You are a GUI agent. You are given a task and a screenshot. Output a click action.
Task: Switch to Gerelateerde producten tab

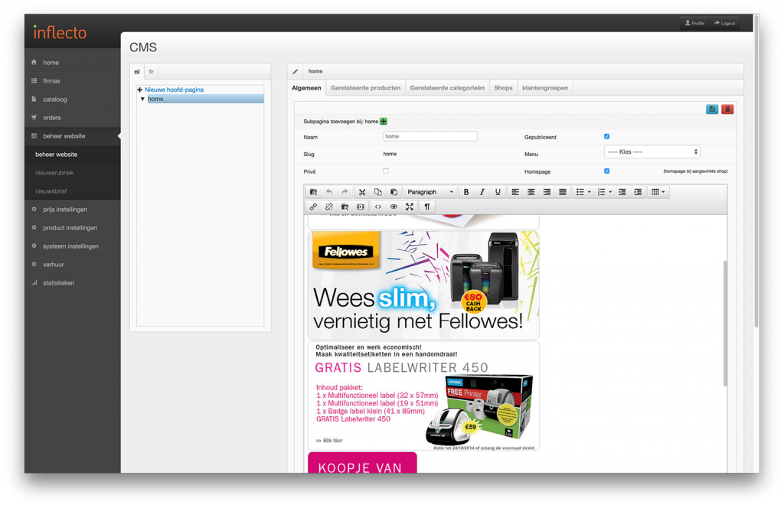click(365, 88)
